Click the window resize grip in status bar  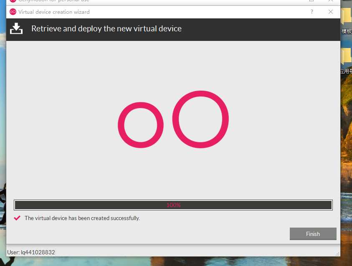point(337,253)
